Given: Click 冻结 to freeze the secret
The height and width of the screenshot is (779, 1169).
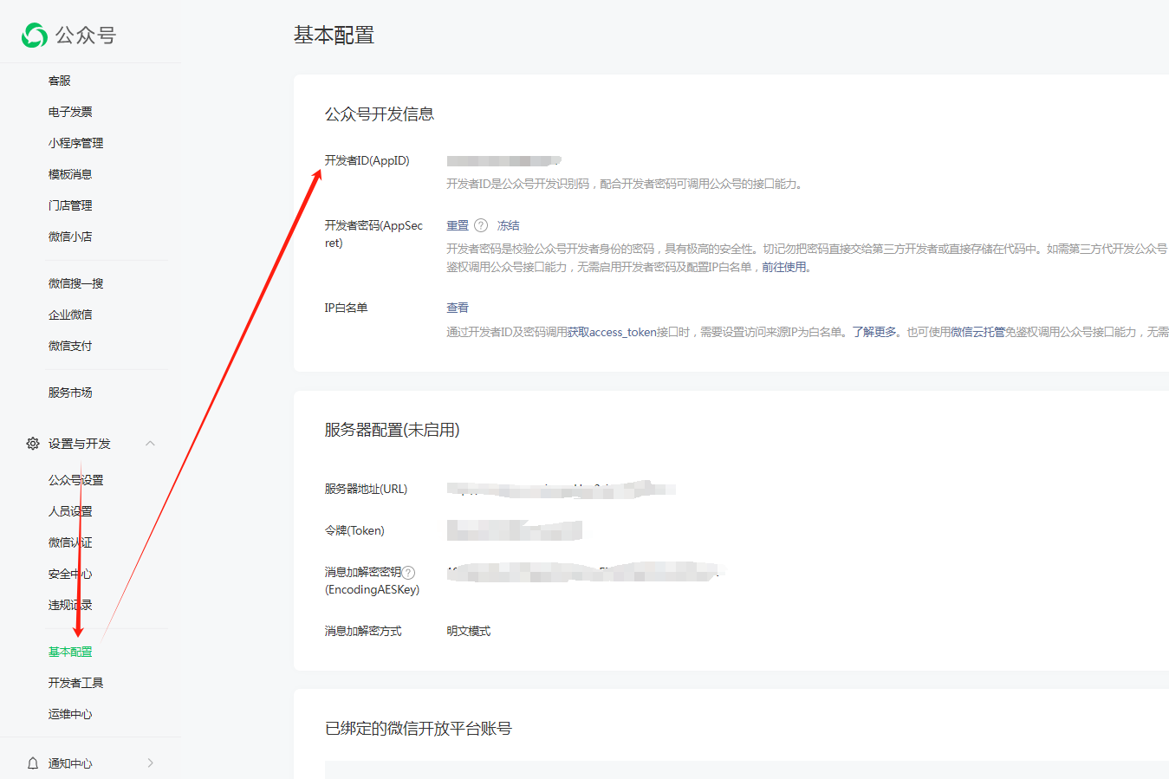Looking at the screenshot, I should 509,225.
